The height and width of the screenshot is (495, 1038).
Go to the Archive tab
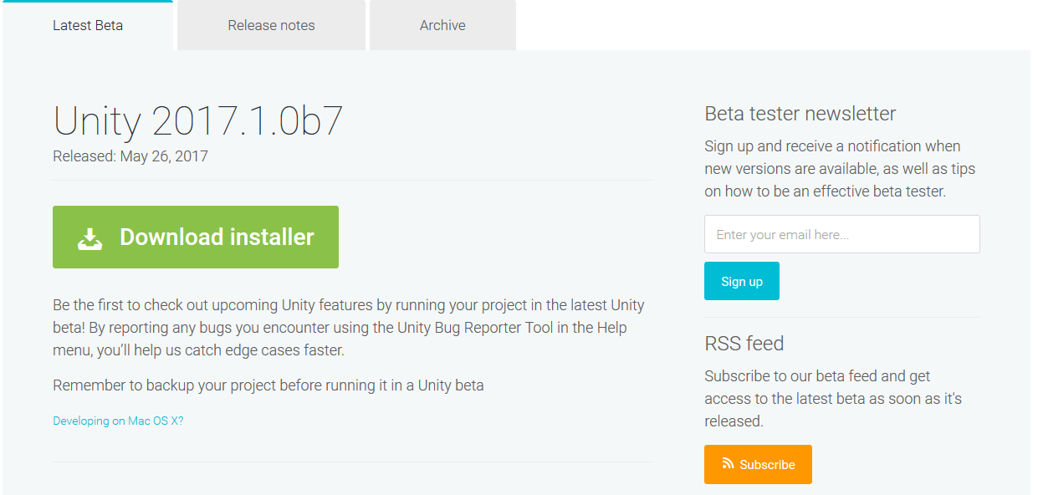tap(442, 25)
